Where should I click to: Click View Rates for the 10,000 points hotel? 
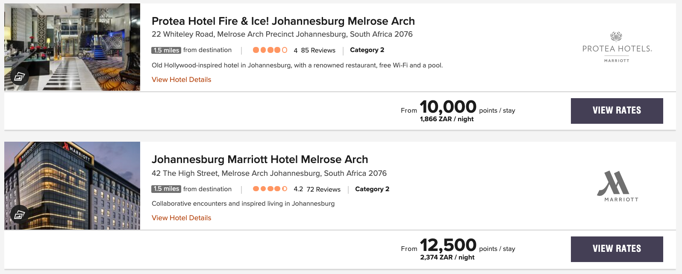(x=617, y=111)
